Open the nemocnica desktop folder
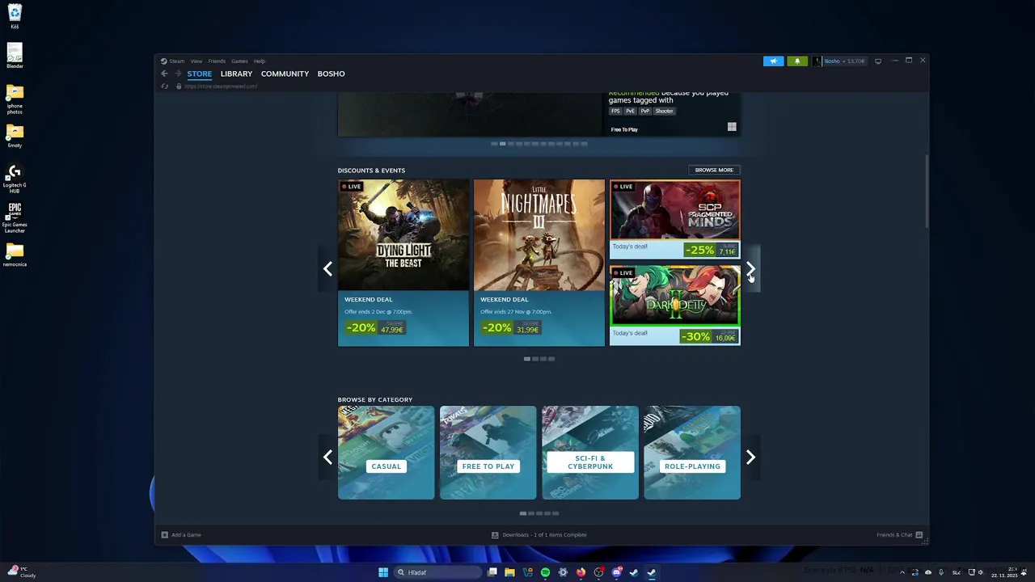 pyautogui.click(x=15, y=255)
